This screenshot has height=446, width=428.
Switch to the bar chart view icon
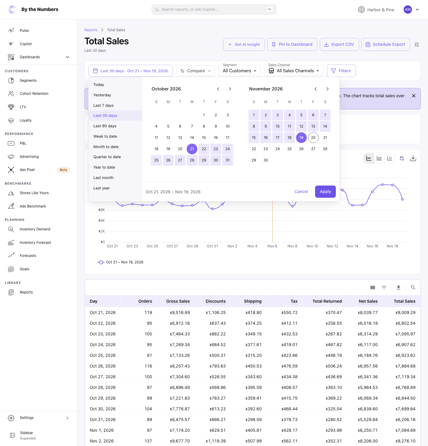click(390, 158)
